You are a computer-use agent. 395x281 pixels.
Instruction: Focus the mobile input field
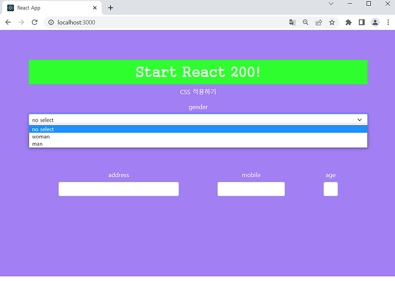[x=251, y=189]
